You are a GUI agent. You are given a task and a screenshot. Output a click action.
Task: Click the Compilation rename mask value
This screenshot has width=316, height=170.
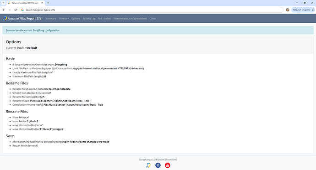[x=72, y=105]
